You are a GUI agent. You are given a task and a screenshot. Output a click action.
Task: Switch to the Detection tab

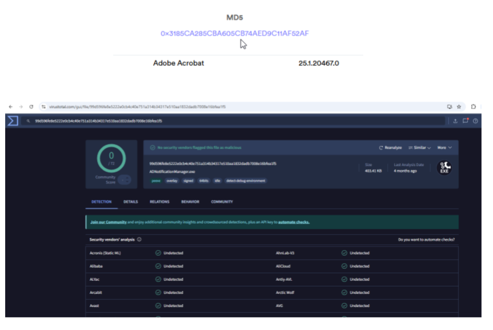(x=101, y=202)
